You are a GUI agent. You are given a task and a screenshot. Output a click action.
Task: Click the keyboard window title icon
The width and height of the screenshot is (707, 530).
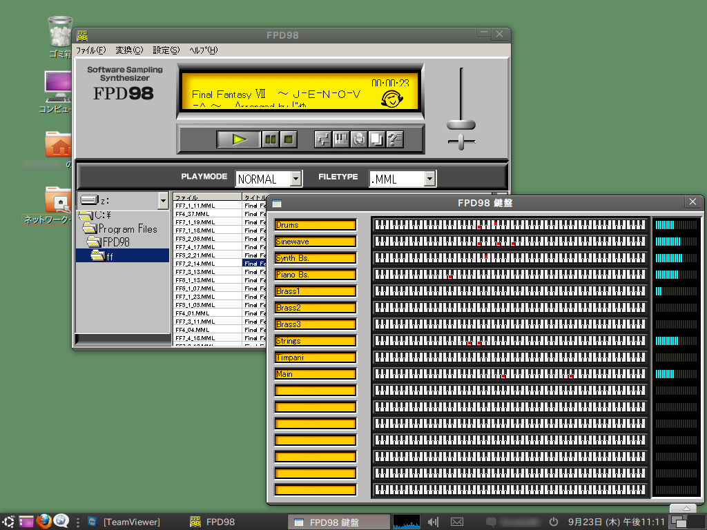[277, 204]
